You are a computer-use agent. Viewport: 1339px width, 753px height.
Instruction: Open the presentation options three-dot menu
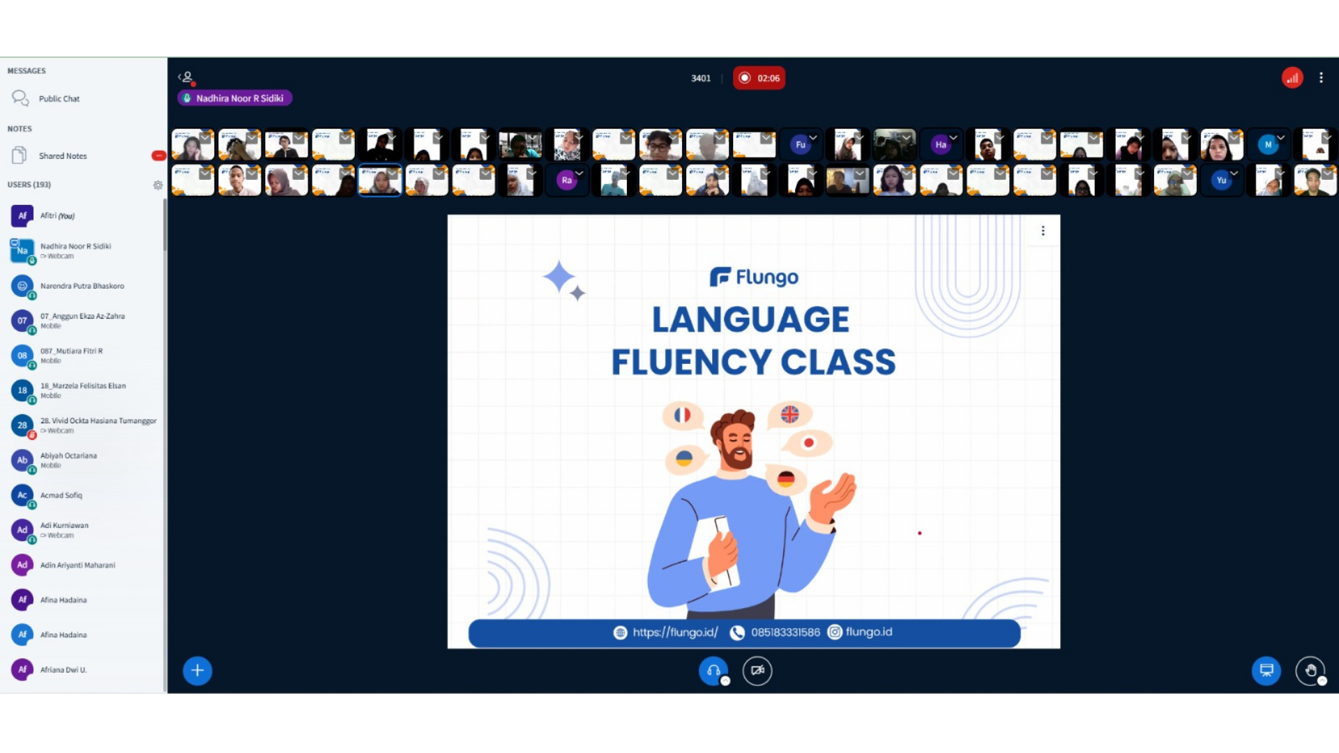[x=1043, y=231]
